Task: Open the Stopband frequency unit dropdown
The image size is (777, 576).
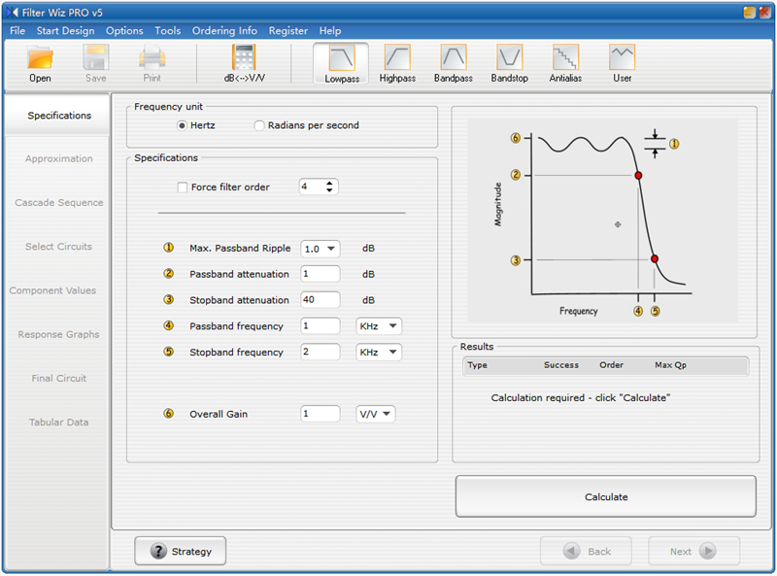Action: [x=379, y=352]
